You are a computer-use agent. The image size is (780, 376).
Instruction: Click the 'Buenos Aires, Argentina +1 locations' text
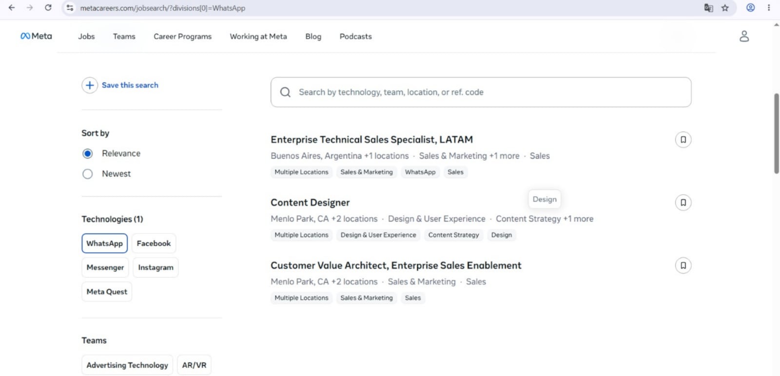340,156
